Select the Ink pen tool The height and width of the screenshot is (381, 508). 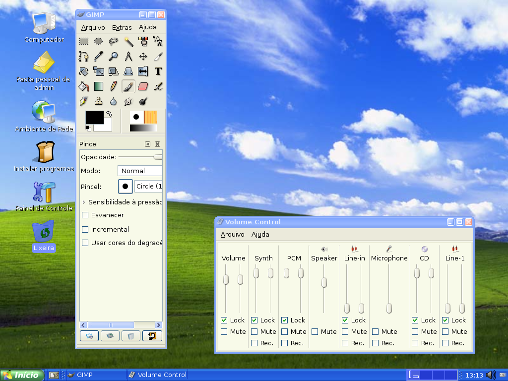[x=84, y=101]
